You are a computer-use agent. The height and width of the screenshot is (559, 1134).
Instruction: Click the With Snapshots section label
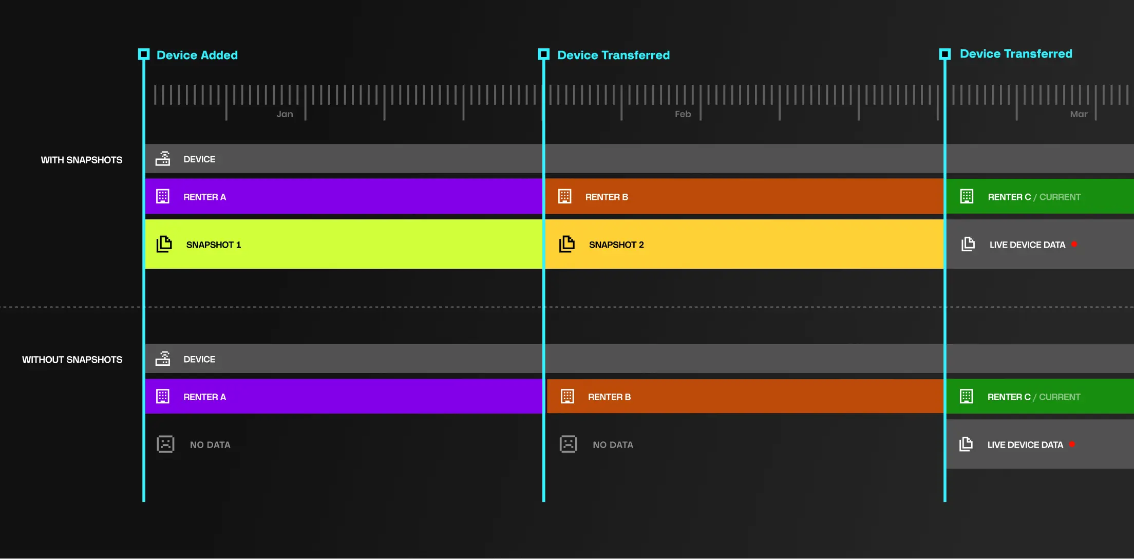pos(82,160)
